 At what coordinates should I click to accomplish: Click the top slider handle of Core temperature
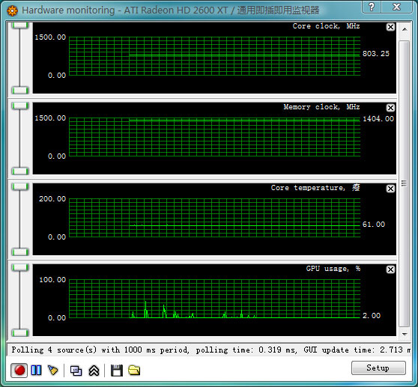[20, 186]
